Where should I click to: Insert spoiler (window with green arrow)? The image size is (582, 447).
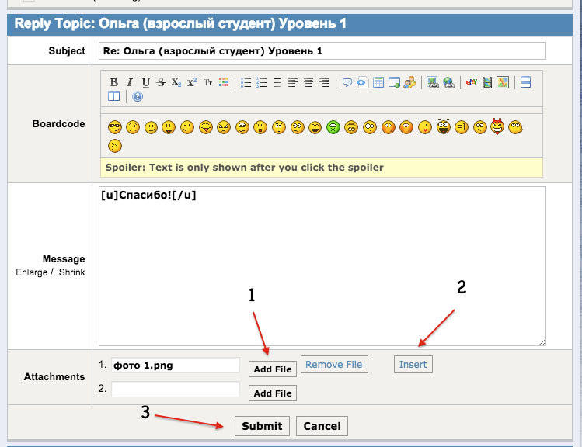pyautogui.click(x=394, y=82)
